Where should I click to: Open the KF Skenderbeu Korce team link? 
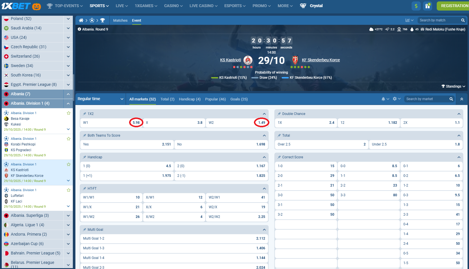pyautogui.click(x=321, y=60)
